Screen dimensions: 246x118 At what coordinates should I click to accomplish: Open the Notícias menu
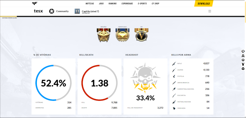pos(90,3)
